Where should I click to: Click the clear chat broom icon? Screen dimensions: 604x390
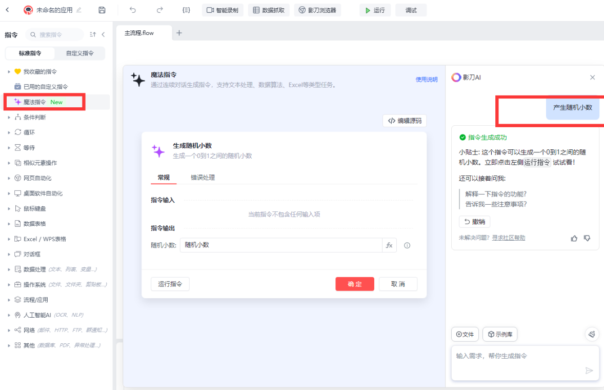[x=592, y=334]
